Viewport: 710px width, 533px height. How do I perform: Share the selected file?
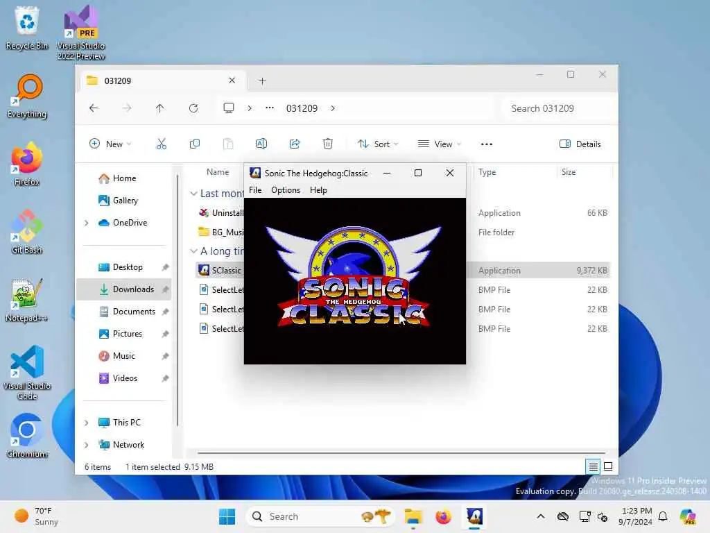click(295, 144)
